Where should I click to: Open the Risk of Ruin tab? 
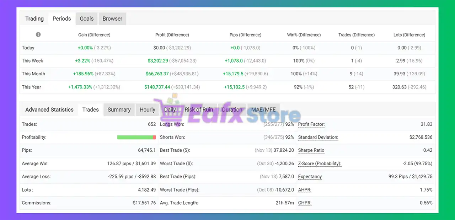pyautogui.click(x=199, y=110)
